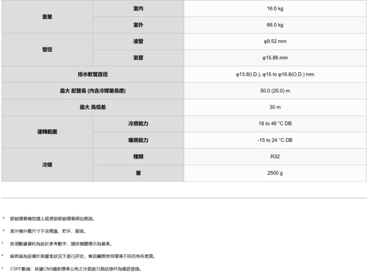Select the 排水軟管直徑 header cell
369x274 pixels.
click(93, 75)
